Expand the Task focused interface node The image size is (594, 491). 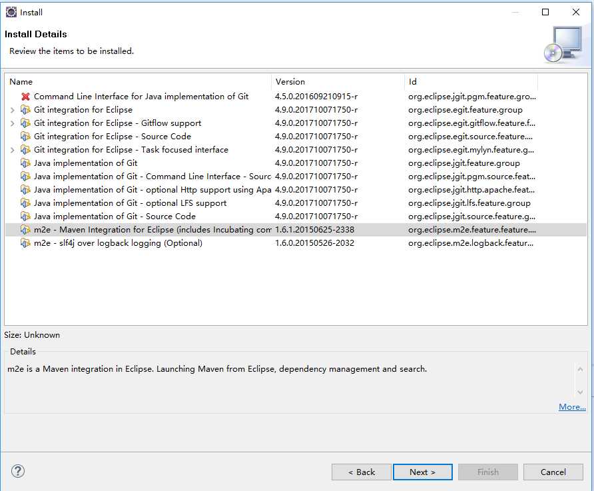click(13, 150)
